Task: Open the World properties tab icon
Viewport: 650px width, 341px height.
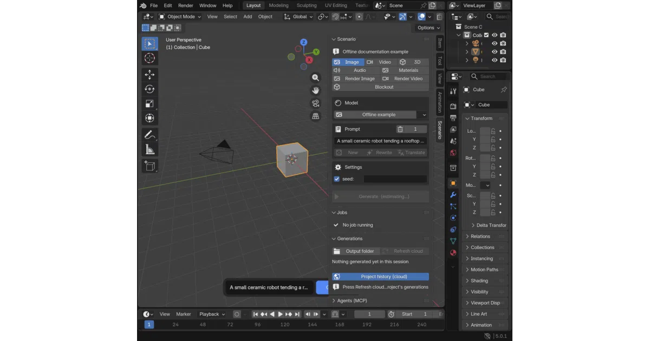Action: 453,153
